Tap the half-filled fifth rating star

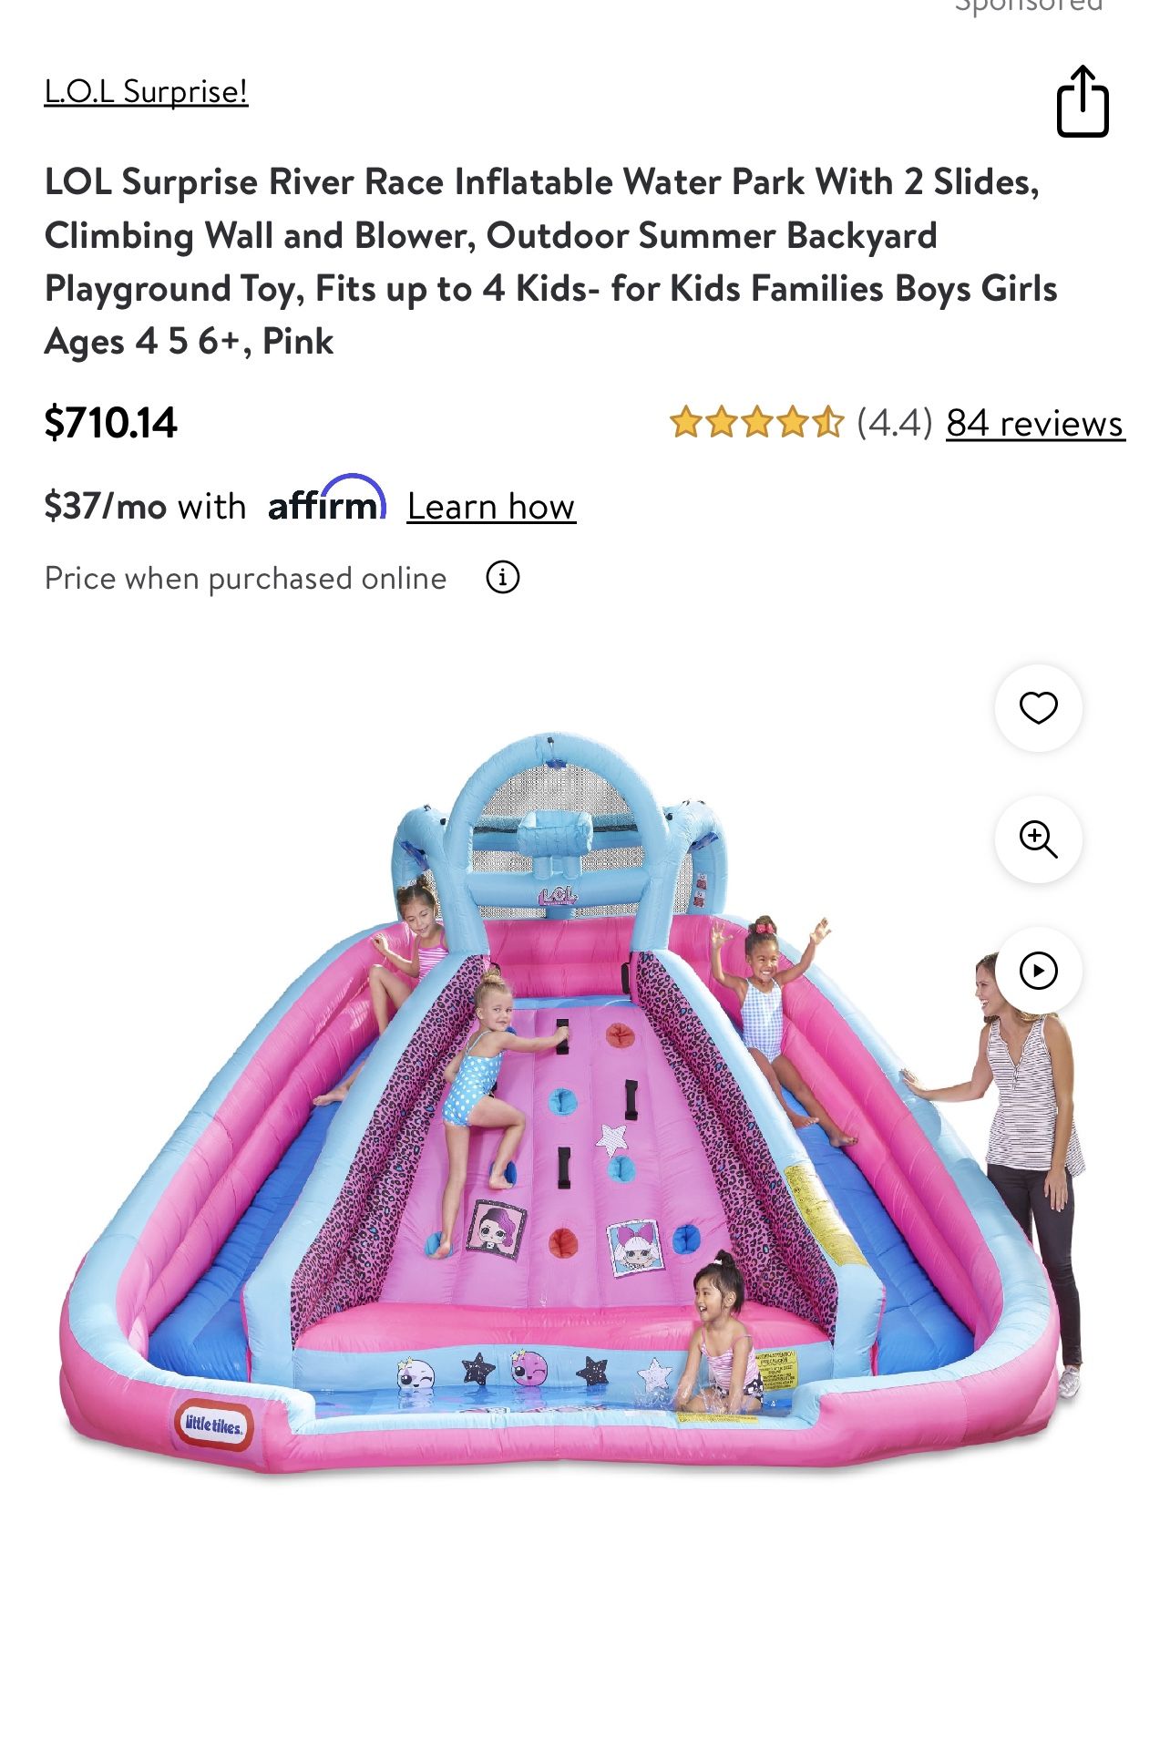(827, 423)
